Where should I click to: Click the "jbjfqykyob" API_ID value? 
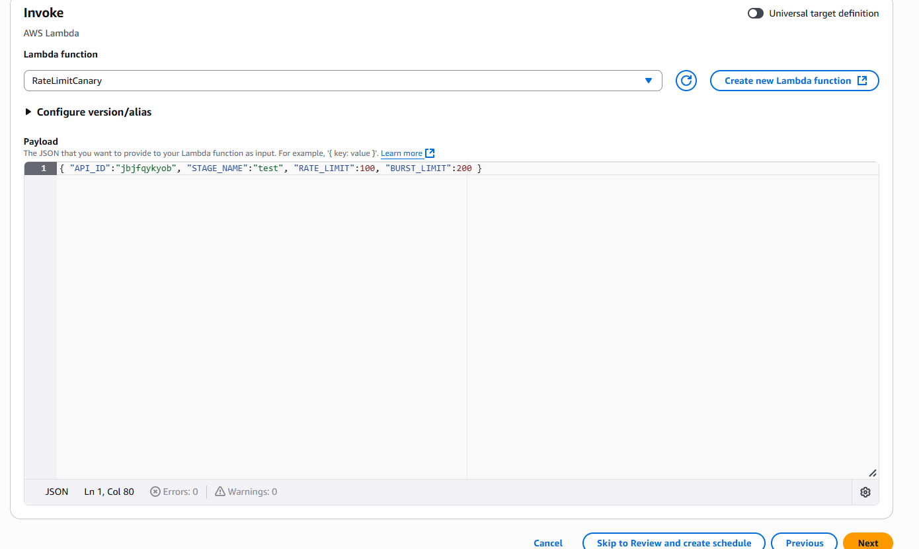click(x=145, y=168)
